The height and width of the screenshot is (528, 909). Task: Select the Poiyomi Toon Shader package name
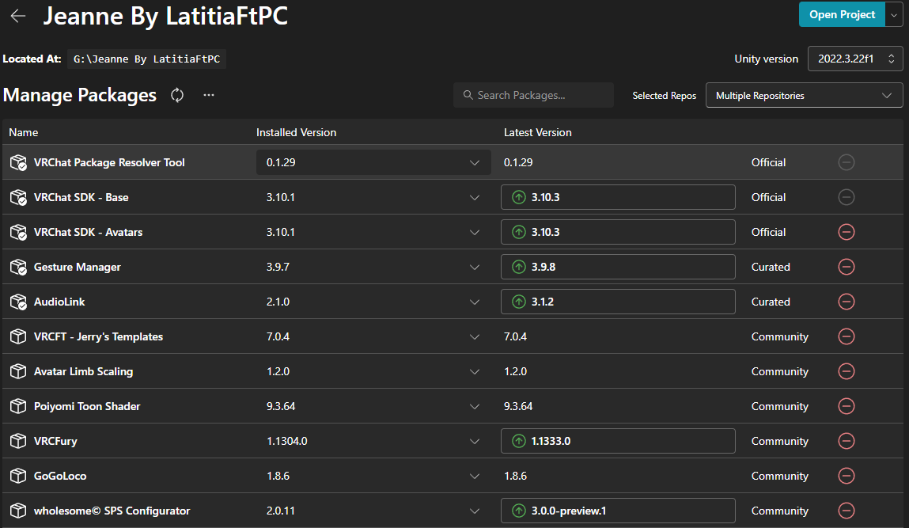tap(87, 406)
